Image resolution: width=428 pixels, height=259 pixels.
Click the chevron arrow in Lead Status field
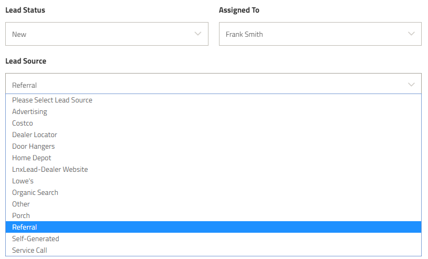(x=198, y=34)
